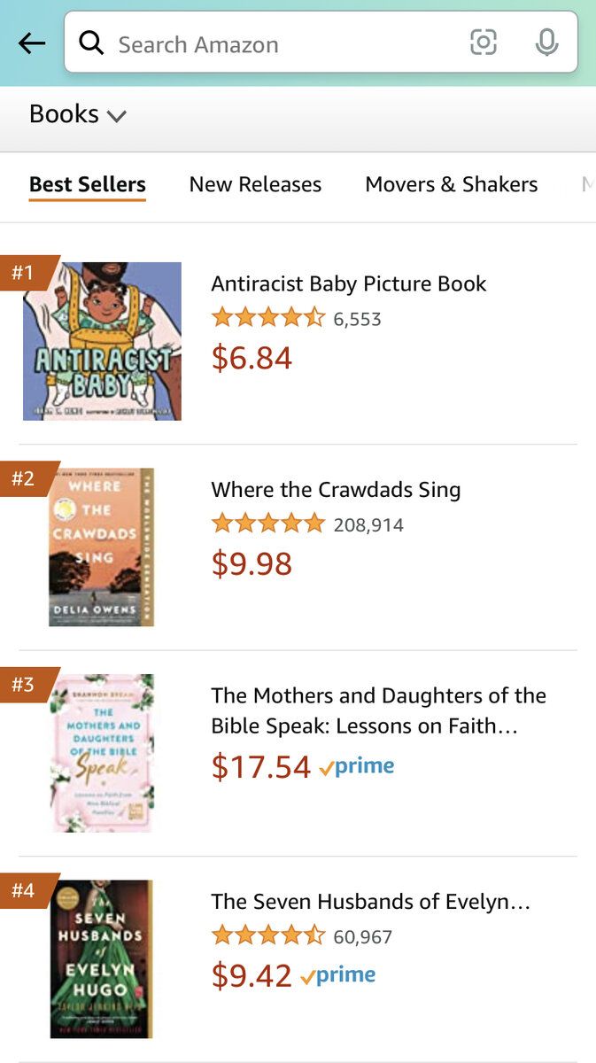Viewport: 596px width, 1063px height.
Task: Open the Movers & Shakers tab
Action: click(451, 184)
